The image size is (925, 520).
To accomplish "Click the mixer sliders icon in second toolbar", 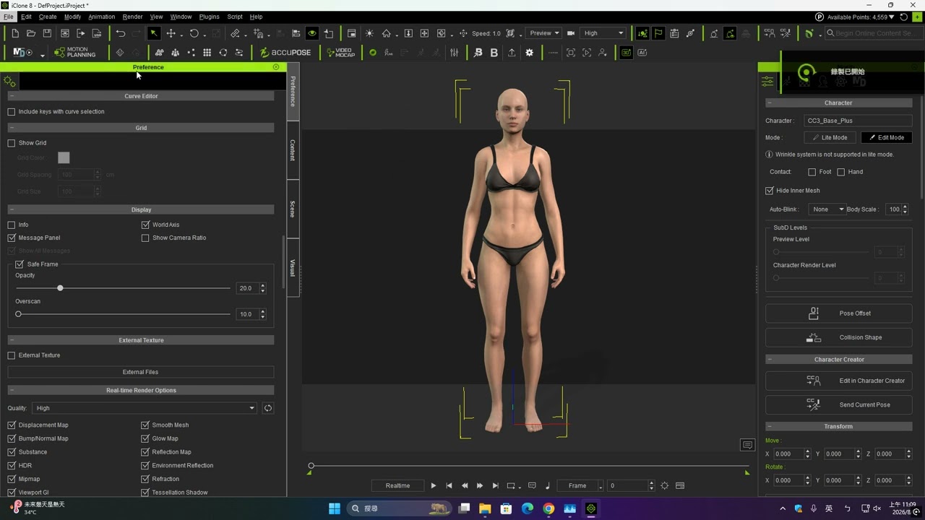I will 454,53.
